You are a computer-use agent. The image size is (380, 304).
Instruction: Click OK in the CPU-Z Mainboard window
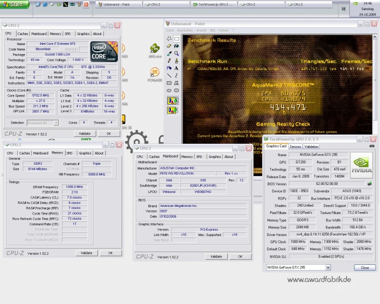(x=240, y=256)
